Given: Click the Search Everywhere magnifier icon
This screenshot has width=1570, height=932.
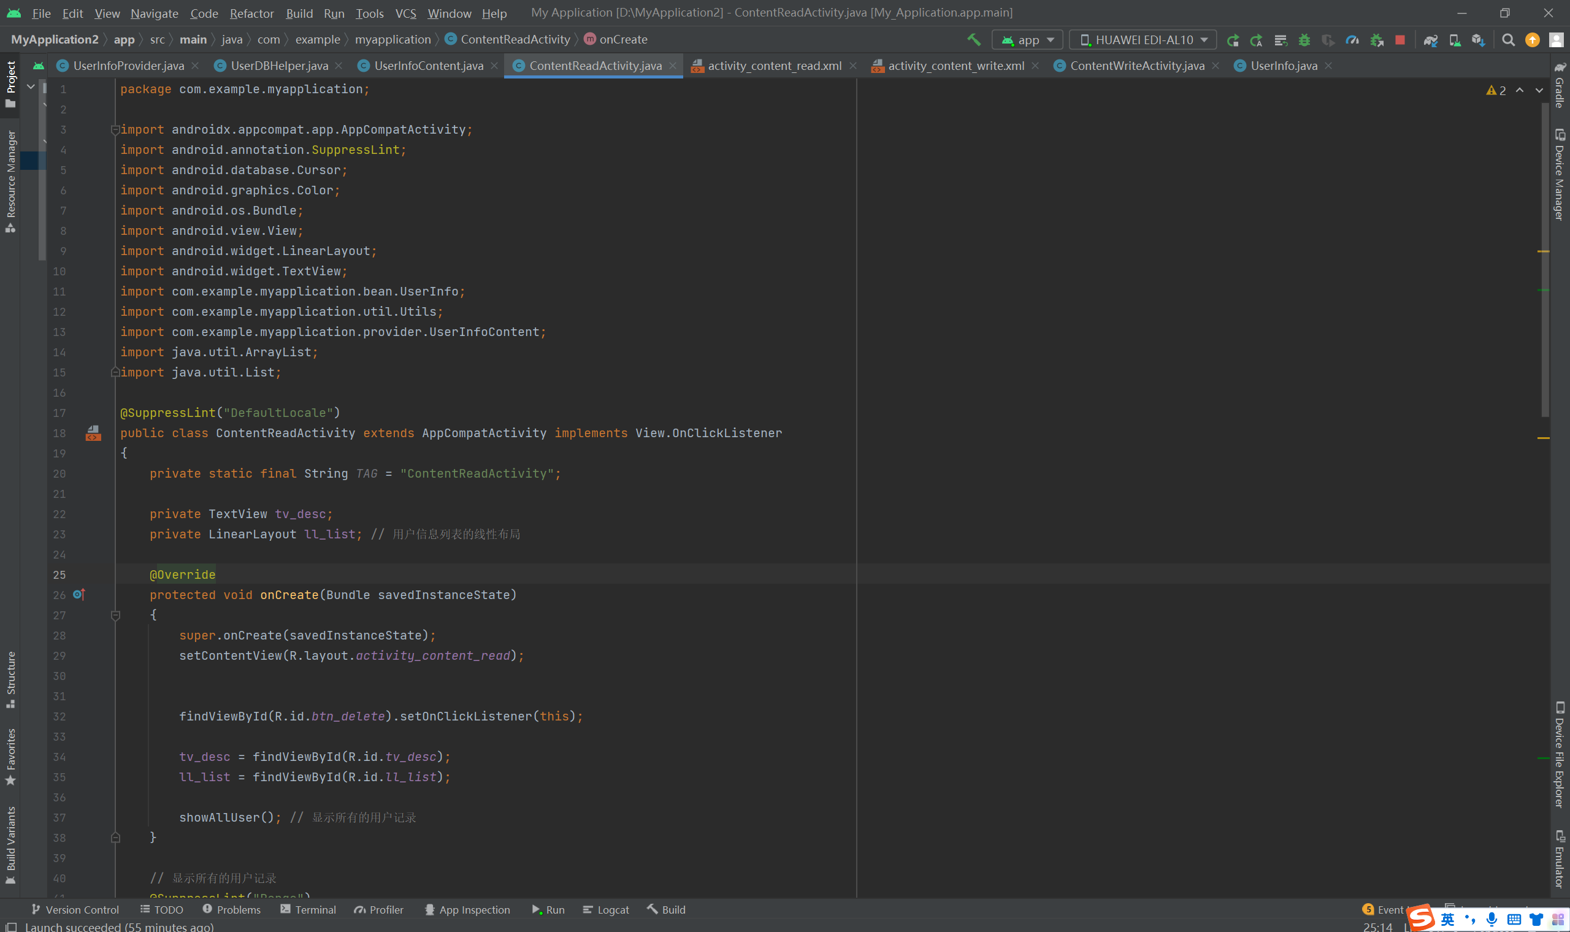Looking at the screenshot, I should coord(1508,40).
